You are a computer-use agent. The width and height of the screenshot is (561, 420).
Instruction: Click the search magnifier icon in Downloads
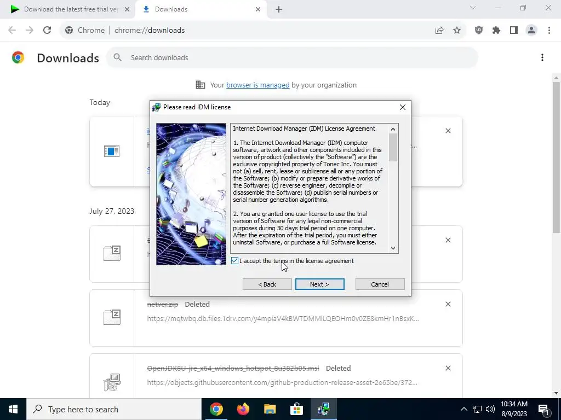(117, 57)
